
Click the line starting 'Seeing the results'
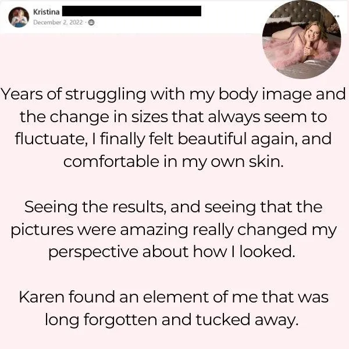pyautogui.click(x=173, y=207)
